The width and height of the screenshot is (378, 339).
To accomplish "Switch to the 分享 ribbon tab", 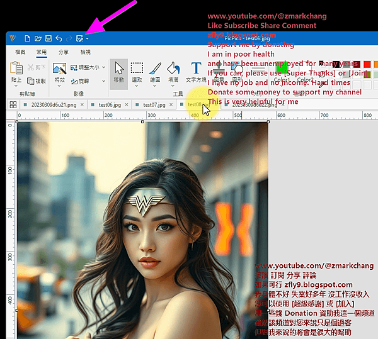I will click(x=64, y=52).
